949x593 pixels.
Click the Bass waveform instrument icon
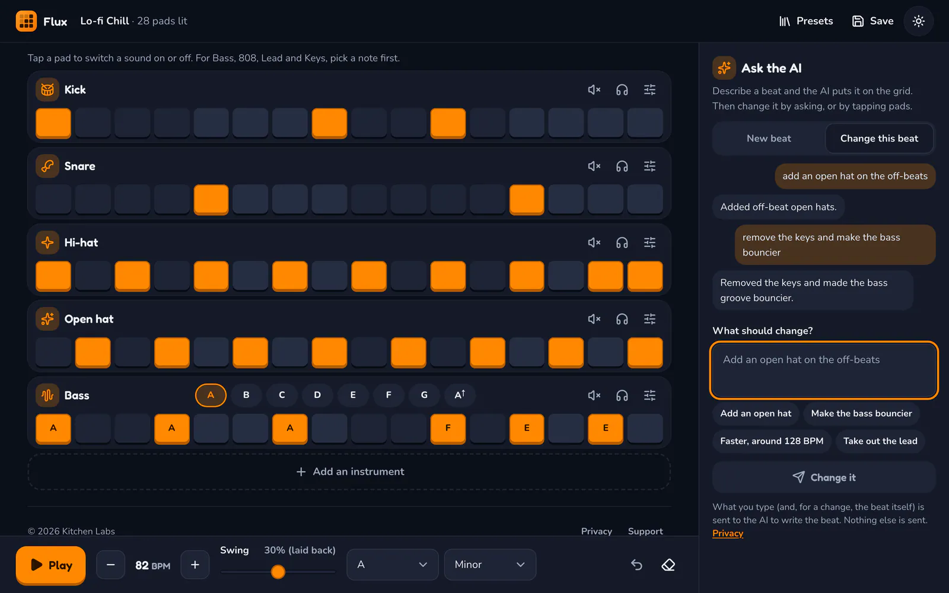click(47, 396)
